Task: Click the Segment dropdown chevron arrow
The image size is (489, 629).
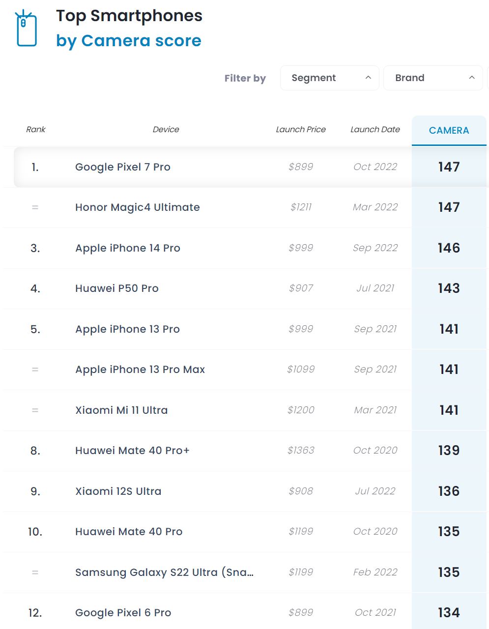Action: [x=368, y=78]
